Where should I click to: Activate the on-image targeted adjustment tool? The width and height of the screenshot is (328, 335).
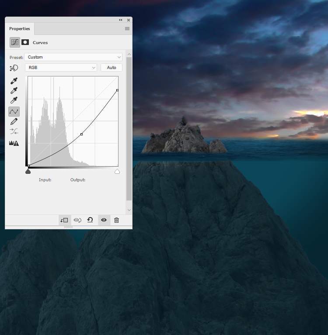(14, 68)
